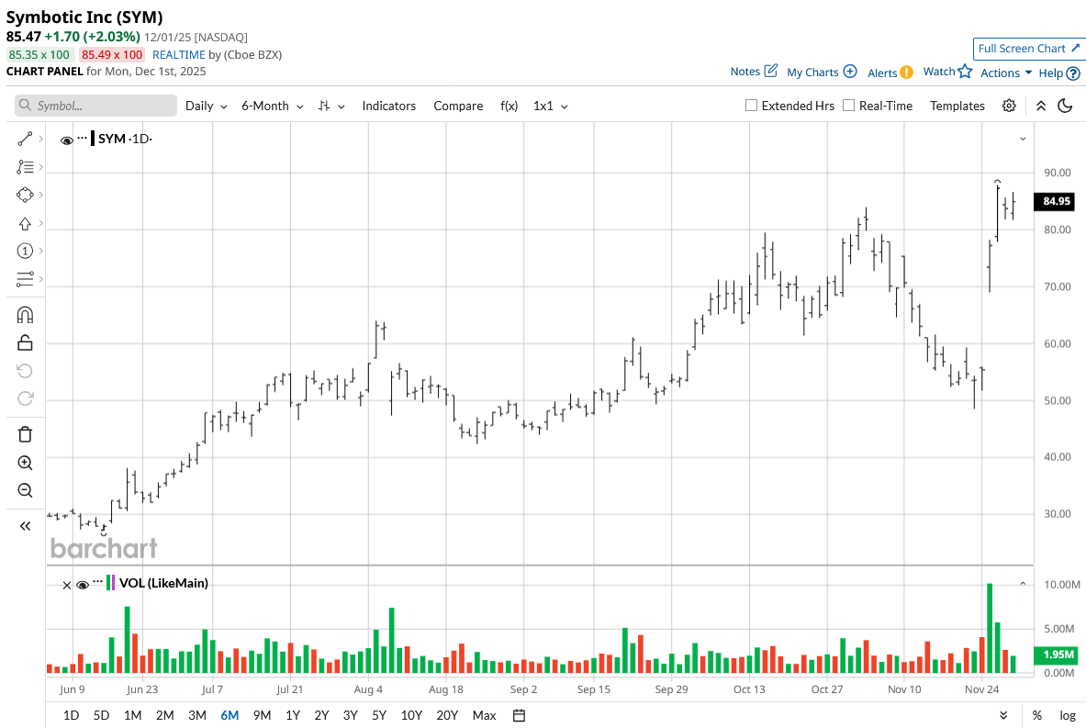
Task: Click the 84.95 last price label
Action: coord(1054,201)
